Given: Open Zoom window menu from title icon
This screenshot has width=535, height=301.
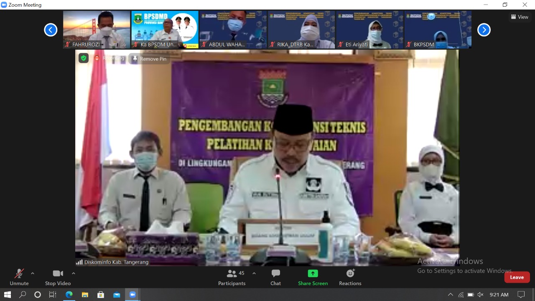Looking at the screenshot, I should pyautogui.click(x=4, y=5).
